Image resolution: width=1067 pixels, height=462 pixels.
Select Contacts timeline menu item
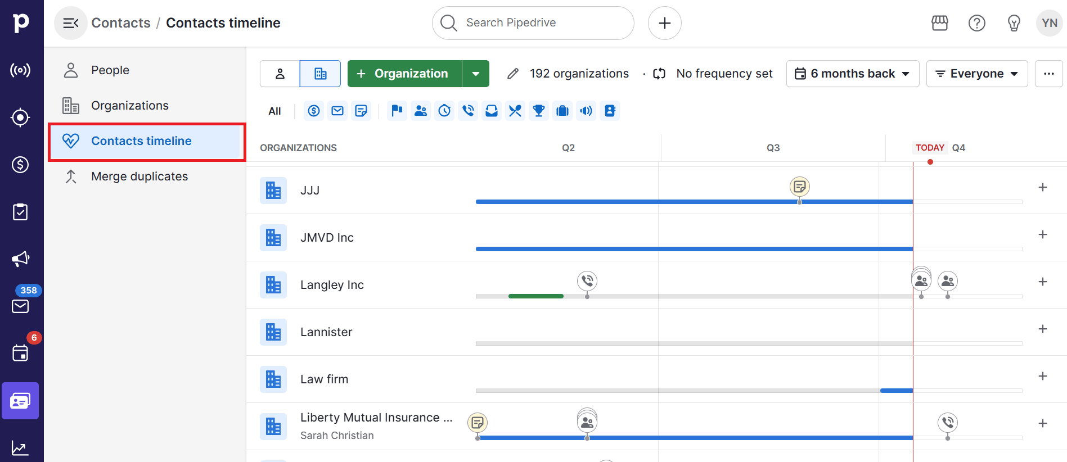click(x=147, y=141)
